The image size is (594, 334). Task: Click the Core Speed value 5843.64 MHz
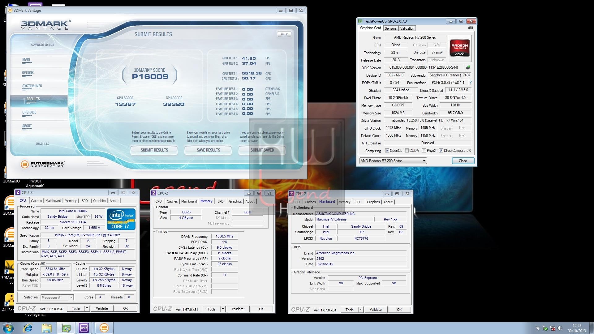[x=55, y=269]
